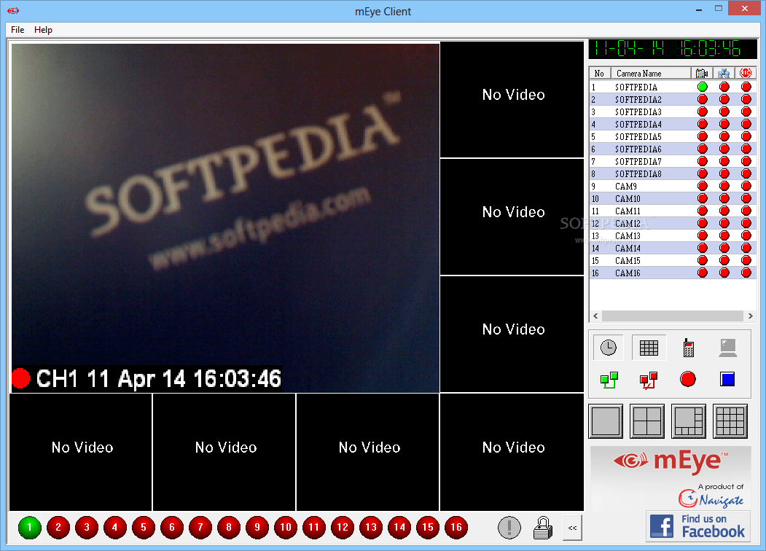This screenshot has width=766, height=551.
Task: Toggle channel 7 red button
Action: 200,528
